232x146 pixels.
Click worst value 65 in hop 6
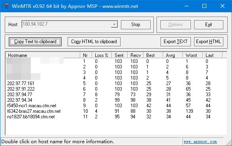(188, 89)
